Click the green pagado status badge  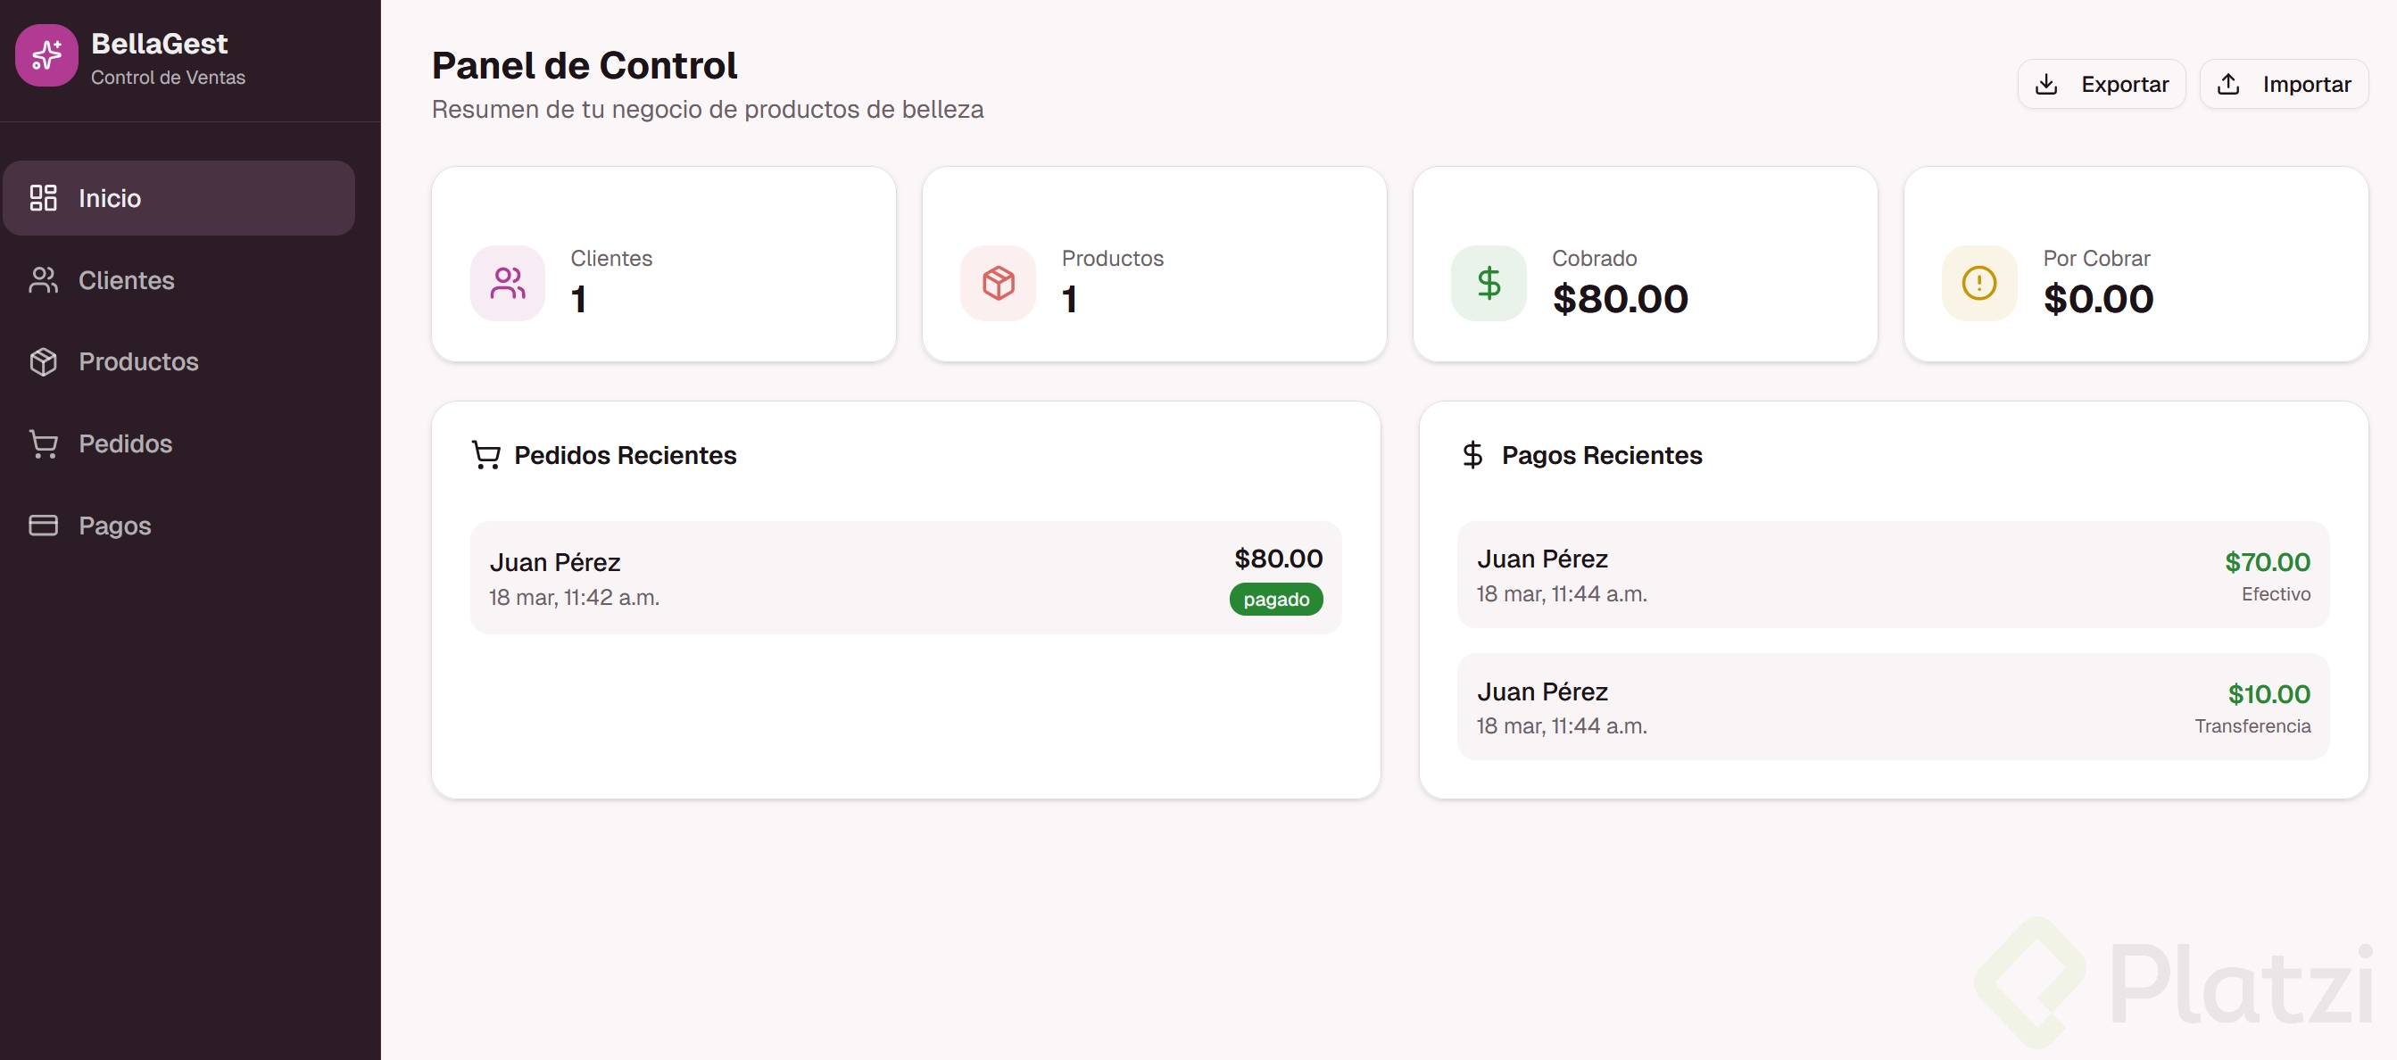click(x=1276, y=600)
